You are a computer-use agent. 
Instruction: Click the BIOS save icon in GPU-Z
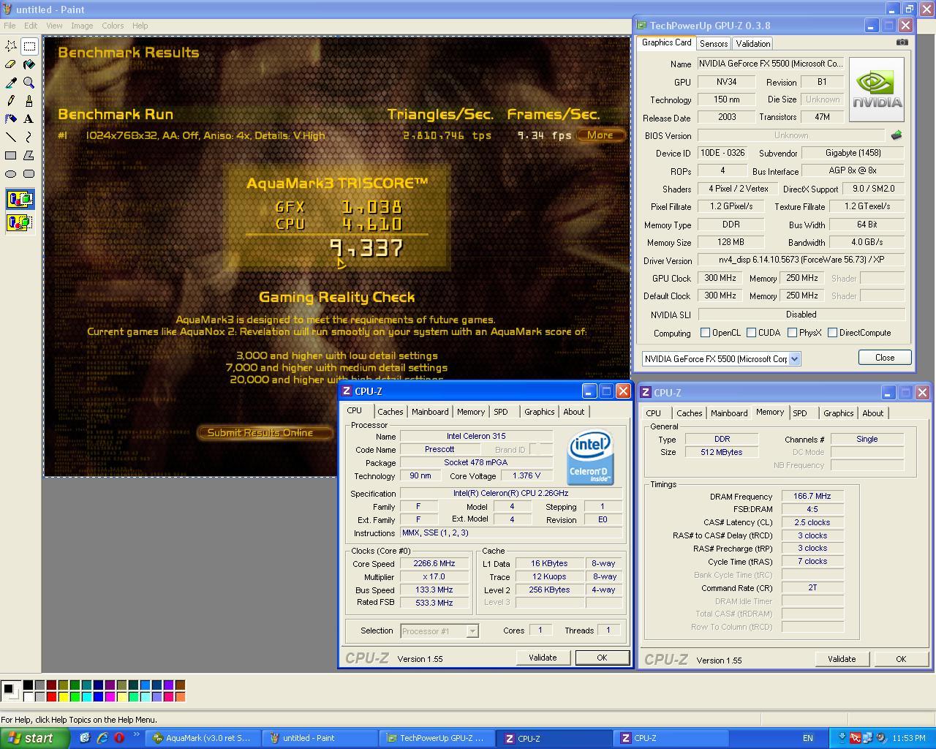click(897, 135)
